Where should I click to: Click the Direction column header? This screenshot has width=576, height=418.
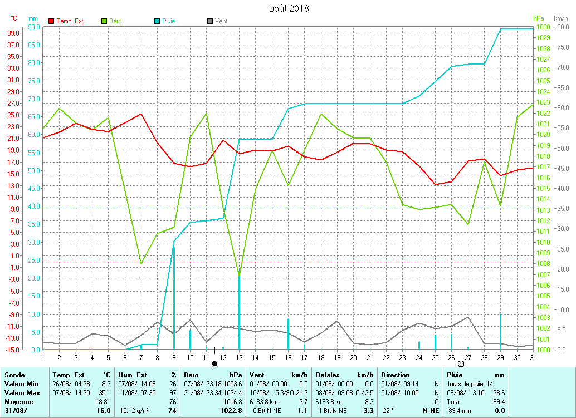coord(396,375)
